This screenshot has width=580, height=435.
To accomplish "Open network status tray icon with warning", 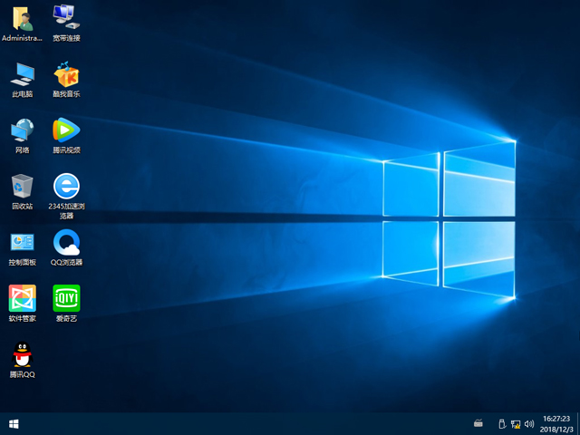I will (515, 423).
